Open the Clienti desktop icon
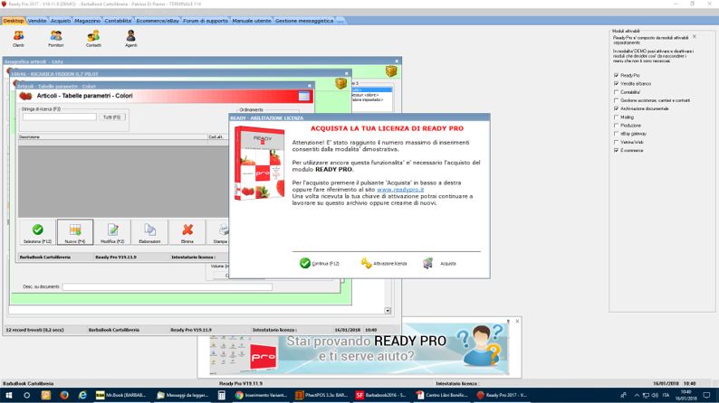Viewport: 719px width, 403px height. pyautogui.click(x=18, y=39)
